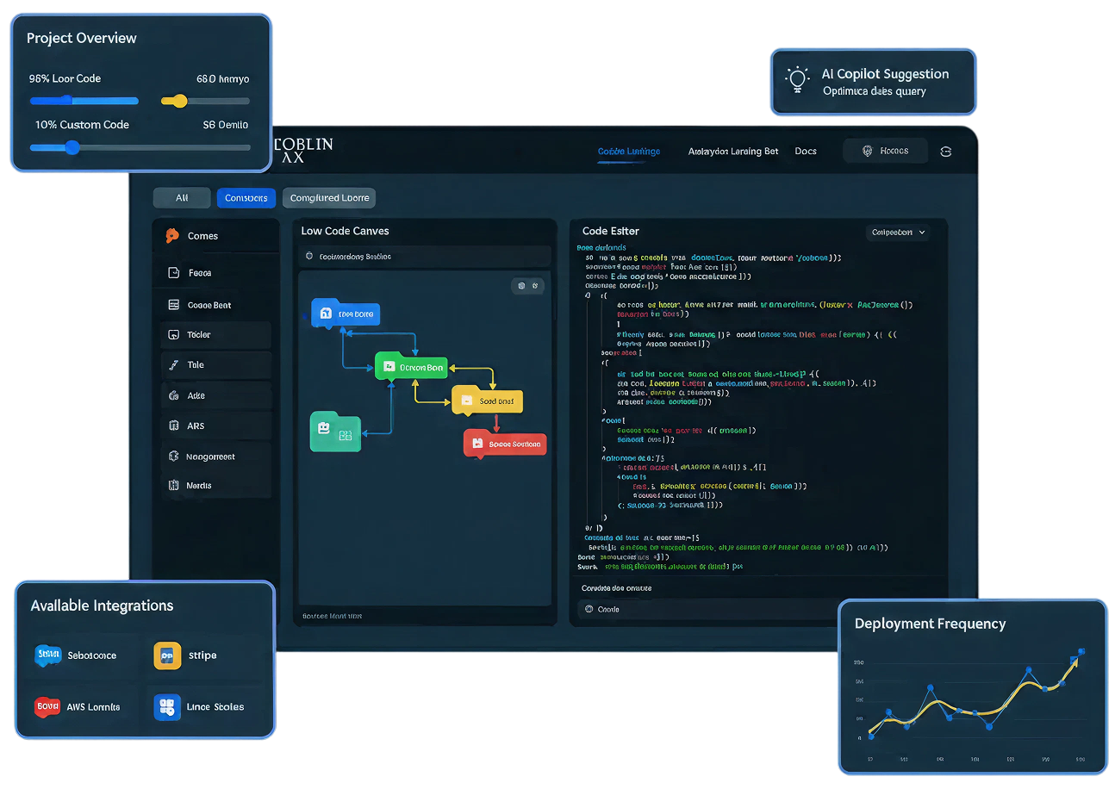The image size is (1115, 789).
Task: Click the console input field below code editor
Action: click(707, 610)
